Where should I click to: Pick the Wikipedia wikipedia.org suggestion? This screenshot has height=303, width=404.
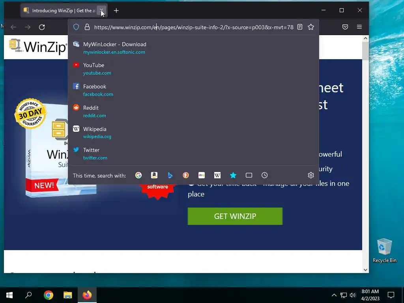pos(193,133)
